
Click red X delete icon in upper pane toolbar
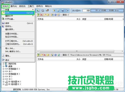(42, 15)
